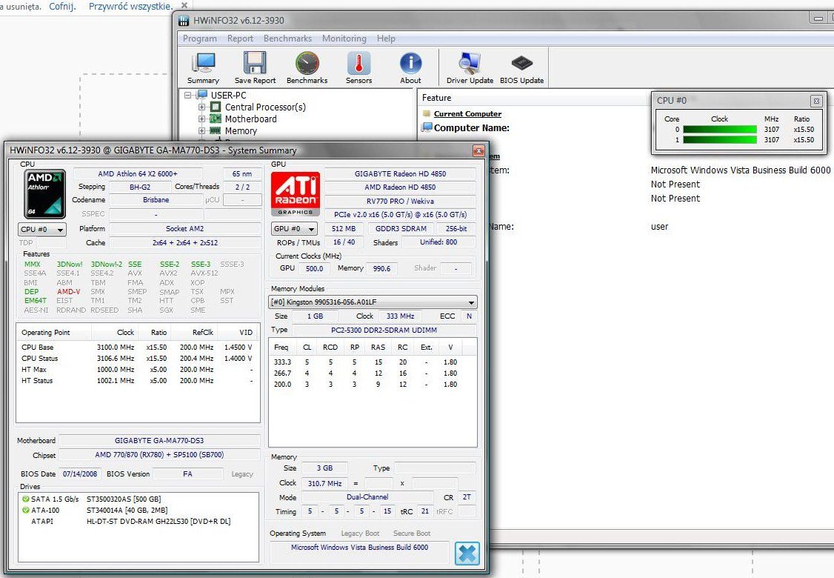
Task: Select the Motherboard icon in tree
Action: tap(216, 119)
